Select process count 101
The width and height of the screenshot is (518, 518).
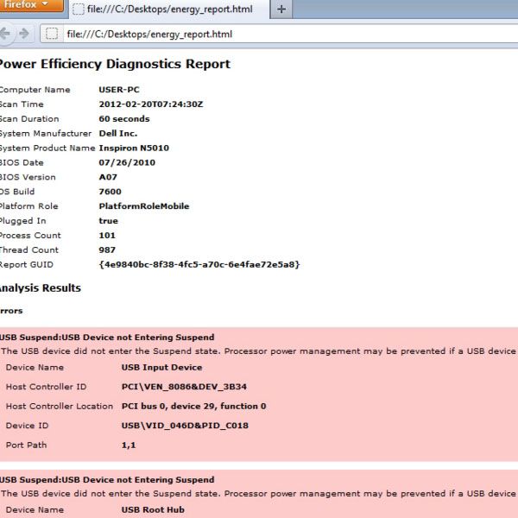click(107, 235)
